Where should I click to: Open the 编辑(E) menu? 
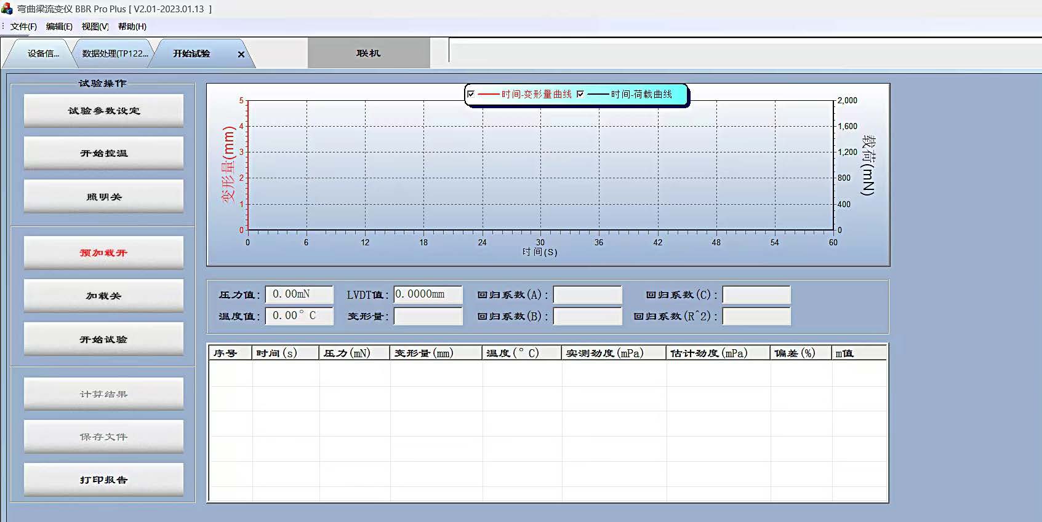pos(59,26)
